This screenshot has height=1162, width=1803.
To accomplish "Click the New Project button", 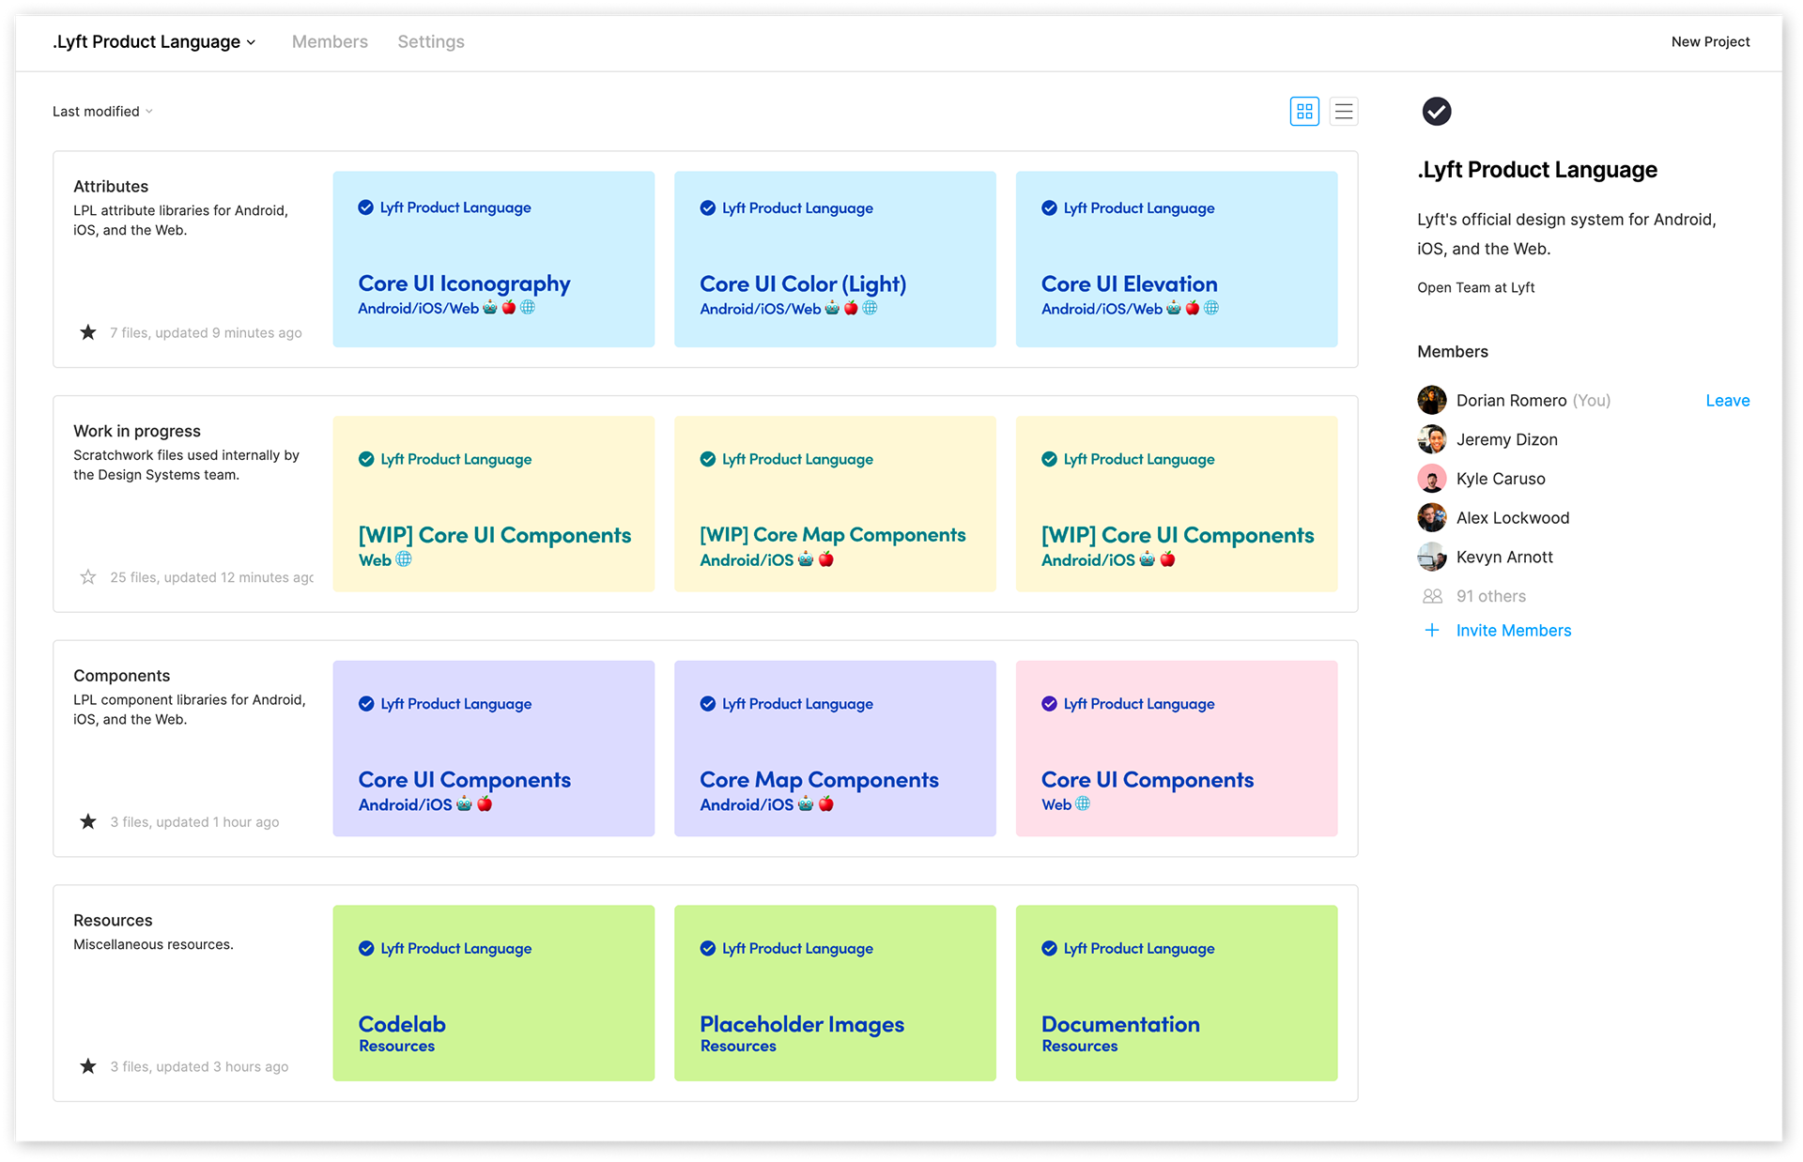I will coord(1710,41).
